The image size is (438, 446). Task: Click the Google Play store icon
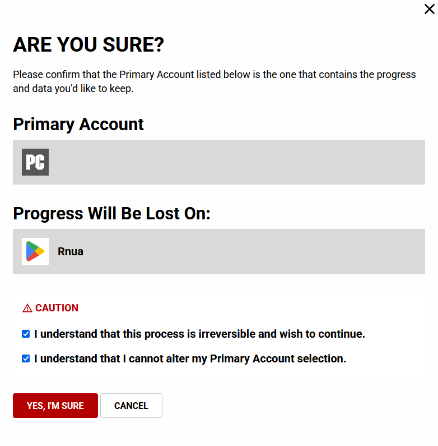click(x=35, y=251)
